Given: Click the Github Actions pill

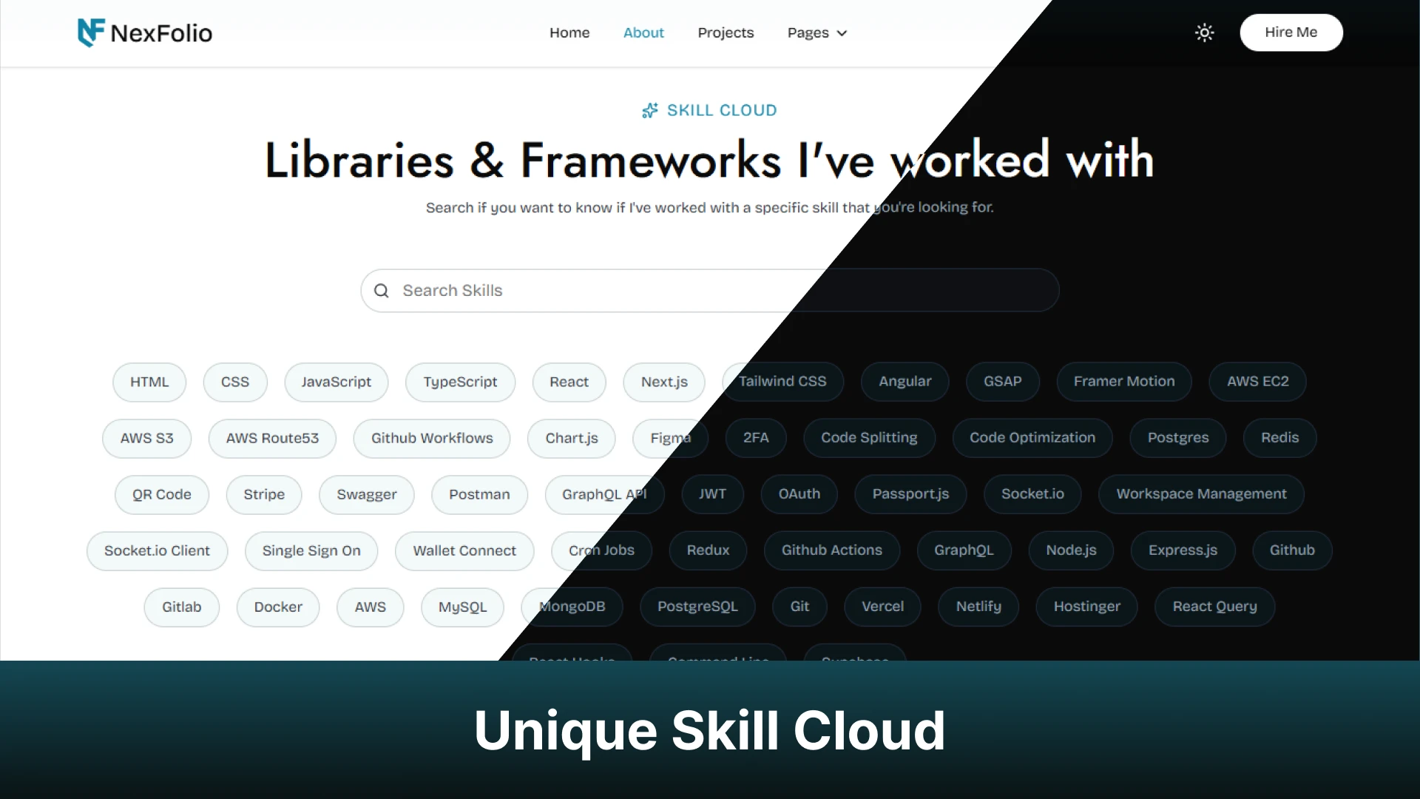Looking at the screenshot, I should 832,550.
